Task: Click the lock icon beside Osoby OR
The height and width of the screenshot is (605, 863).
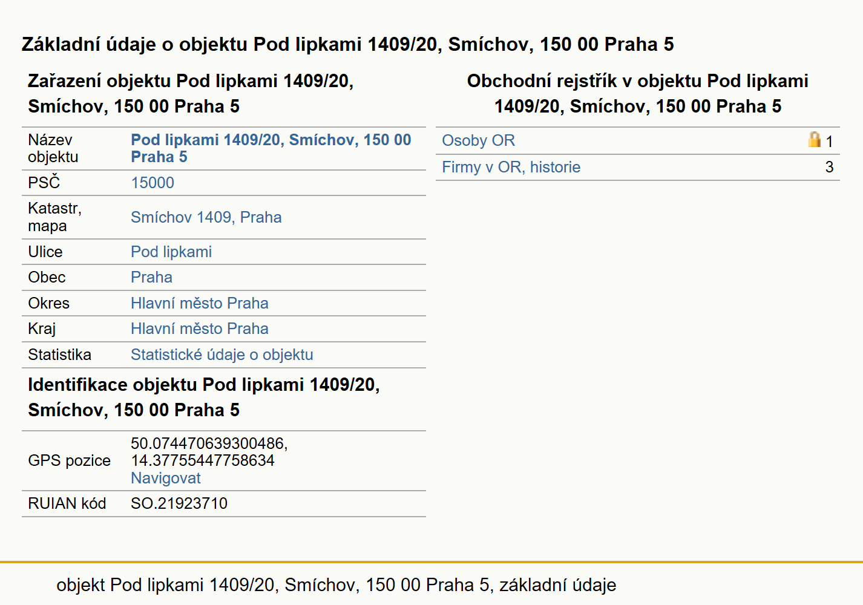Action: tap(815, 140)
